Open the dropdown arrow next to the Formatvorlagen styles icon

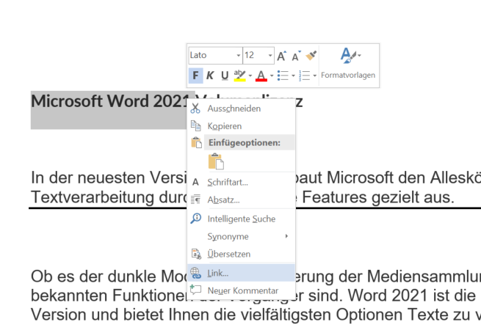(x=360, y=56)
